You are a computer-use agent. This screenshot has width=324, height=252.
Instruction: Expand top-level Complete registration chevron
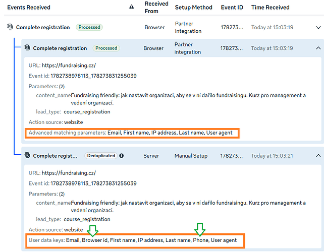[x=318, y=27]
